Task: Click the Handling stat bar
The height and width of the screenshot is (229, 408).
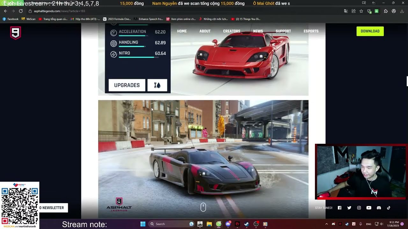Action: 132,46
